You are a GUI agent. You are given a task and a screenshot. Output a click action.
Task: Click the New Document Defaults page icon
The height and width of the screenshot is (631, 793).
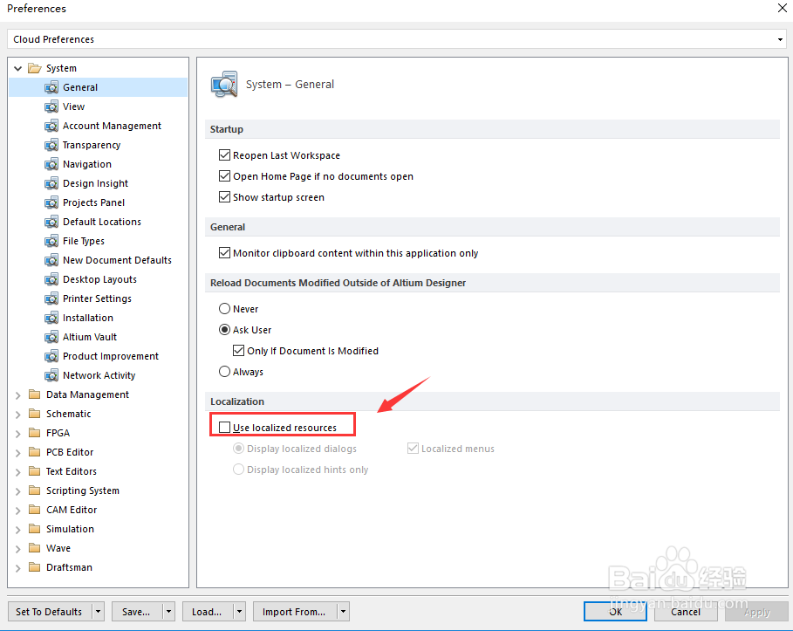[x=51, y=261]
